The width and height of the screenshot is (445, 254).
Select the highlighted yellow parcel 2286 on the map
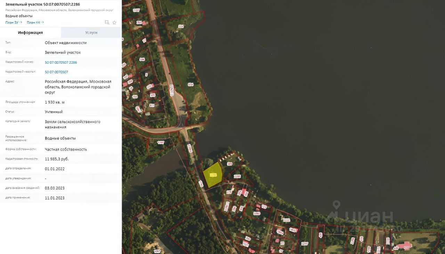213,175
